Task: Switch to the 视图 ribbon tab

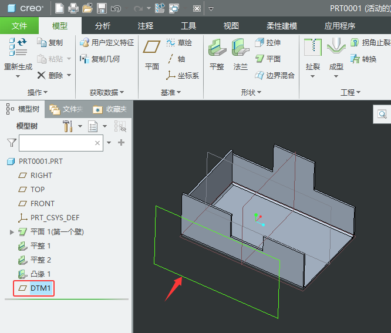Action: [231, 26]
